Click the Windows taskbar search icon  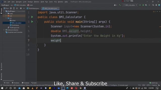(6, 88)
